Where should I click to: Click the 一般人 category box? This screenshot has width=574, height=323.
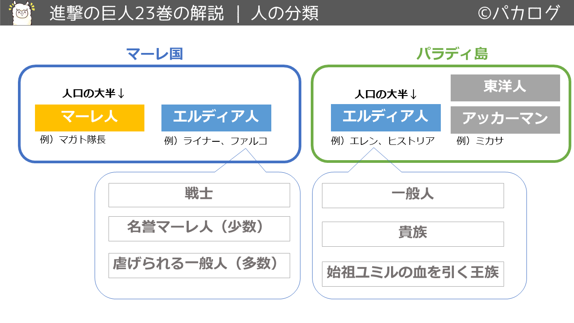413,195
